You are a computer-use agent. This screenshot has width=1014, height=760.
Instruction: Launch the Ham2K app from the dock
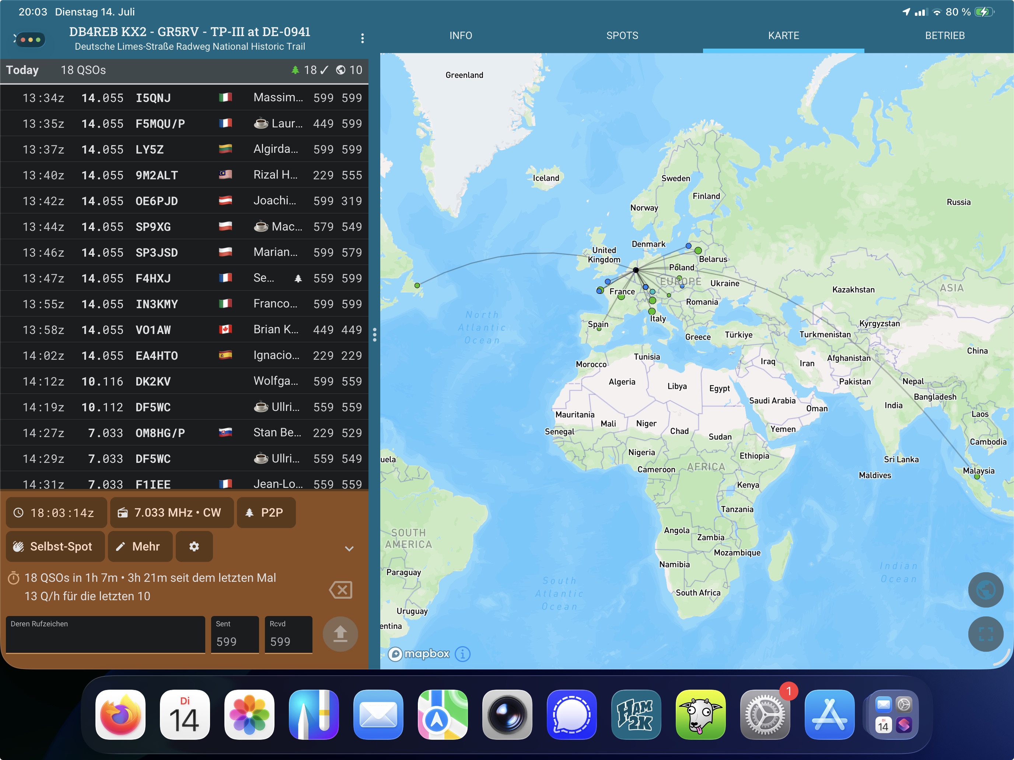tap(636, 715)
